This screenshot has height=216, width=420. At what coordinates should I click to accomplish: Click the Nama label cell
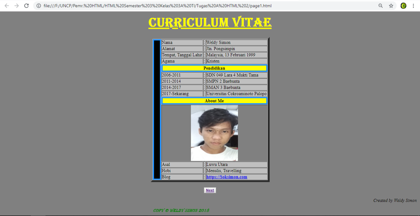pos(182,42)
